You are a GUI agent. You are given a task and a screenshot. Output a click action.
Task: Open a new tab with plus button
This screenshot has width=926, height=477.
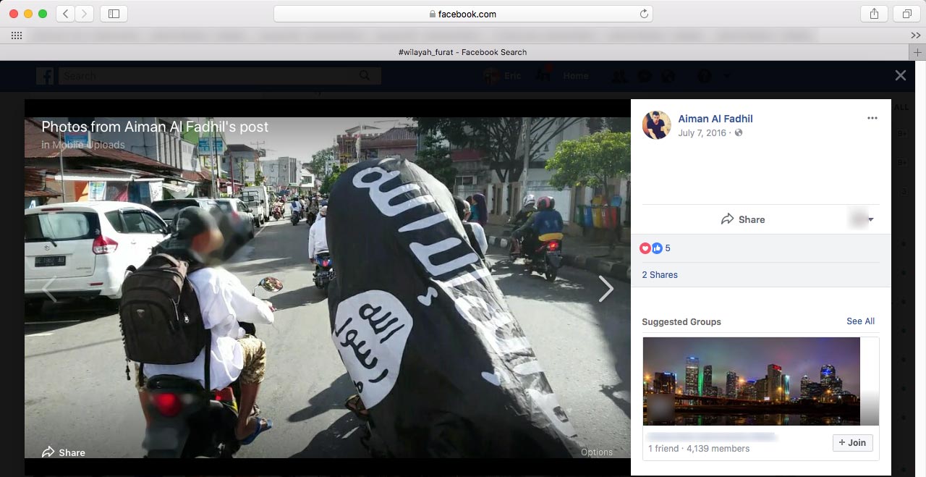tap(917, 52)
